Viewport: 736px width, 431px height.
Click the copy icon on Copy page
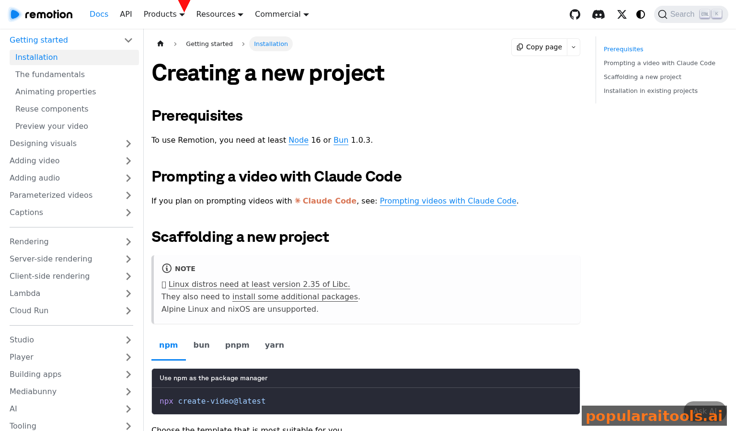tap(520, 47)
